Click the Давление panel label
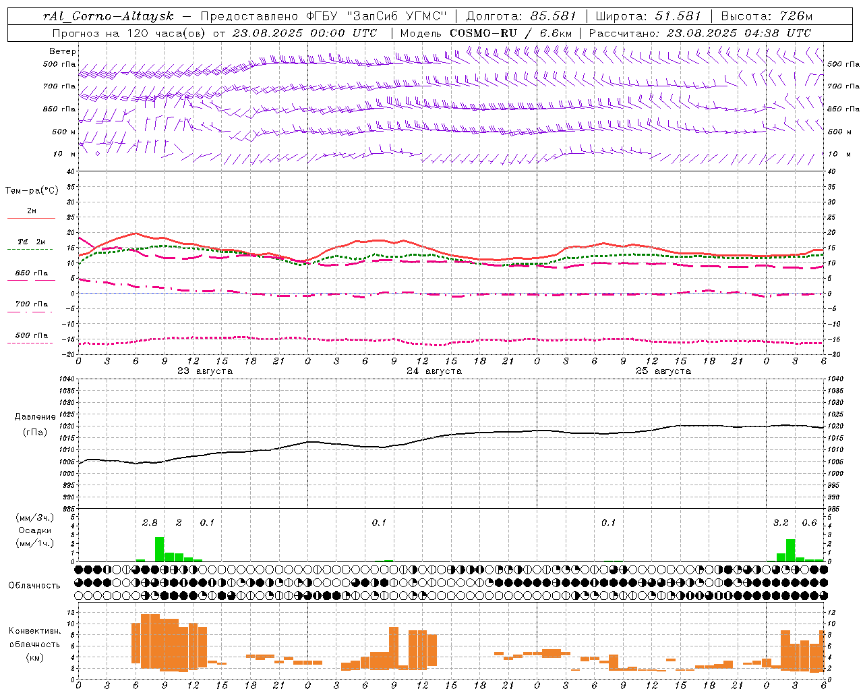The width and height of the screenshot is (863, 691). click(x=35, y=417)
